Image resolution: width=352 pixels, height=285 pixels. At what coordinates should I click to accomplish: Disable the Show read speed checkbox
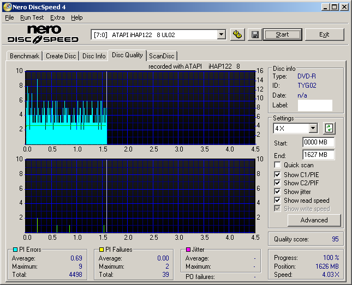click(x=278, y=201)
